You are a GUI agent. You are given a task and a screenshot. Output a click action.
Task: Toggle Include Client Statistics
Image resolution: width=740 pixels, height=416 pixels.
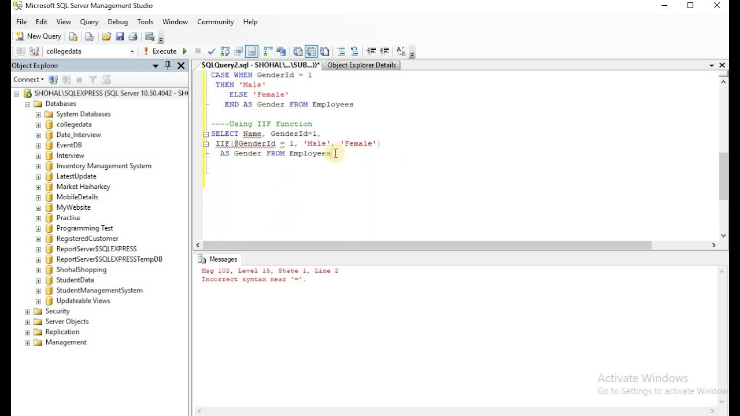281,51
